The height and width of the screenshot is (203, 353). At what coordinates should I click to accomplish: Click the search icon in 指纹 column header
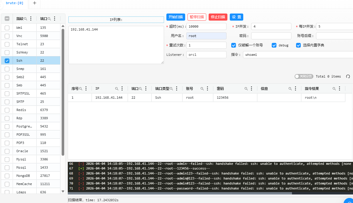tap(26, 19)
